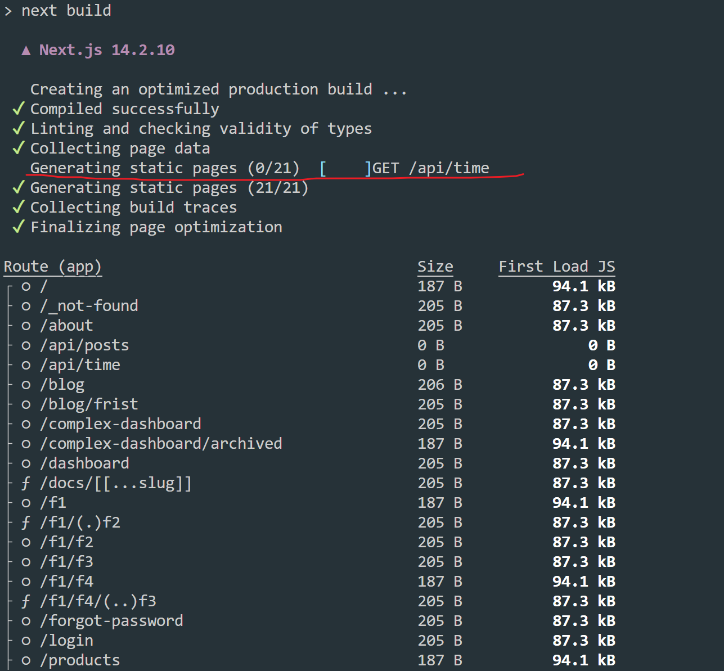
Task: Click the circle marker beside /login
Action: click(26, 641)
